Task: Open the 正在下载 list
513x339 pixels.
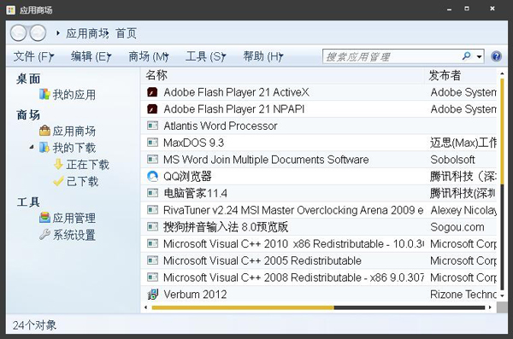Action: (88, 165)
